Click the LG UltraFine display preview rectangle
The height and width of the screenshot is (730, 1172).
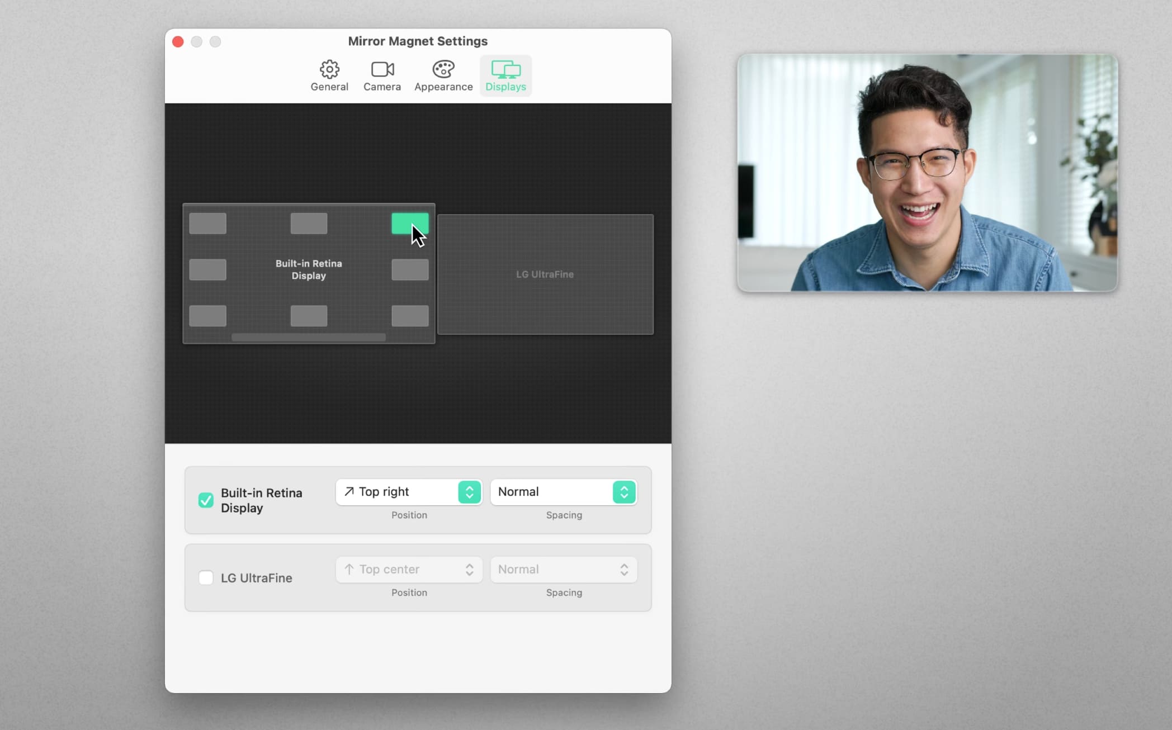coord(545,274)
